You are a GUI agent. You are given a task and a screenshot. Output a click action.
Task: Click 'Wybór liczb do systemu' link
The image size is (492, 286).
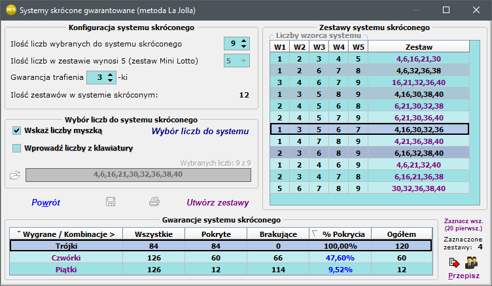click(200, 132)
